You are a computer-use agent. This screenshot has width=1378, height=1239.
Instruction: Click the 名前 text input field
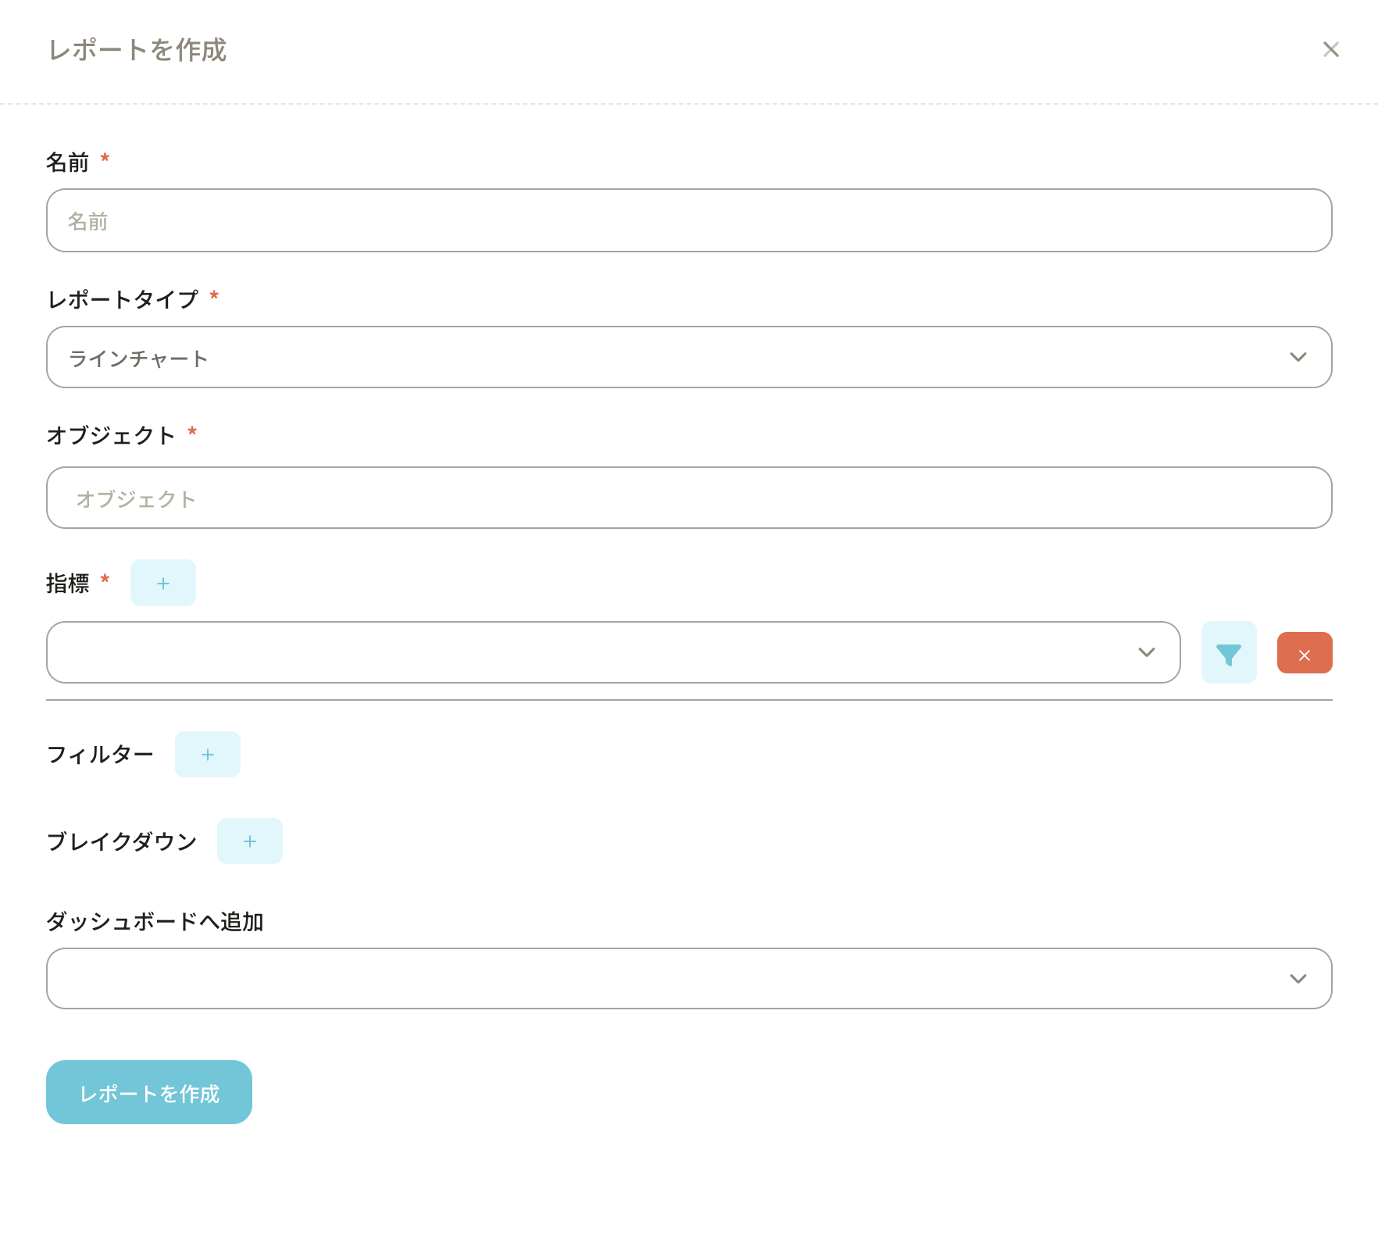[x=688, y=220]
